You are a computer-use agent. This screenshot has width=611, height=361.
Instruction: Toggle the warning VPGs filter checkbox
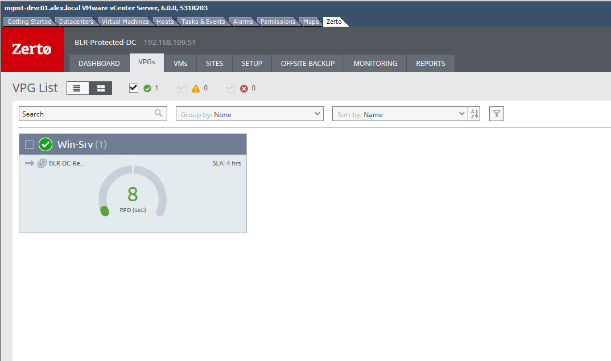click(x=182, y=88)
